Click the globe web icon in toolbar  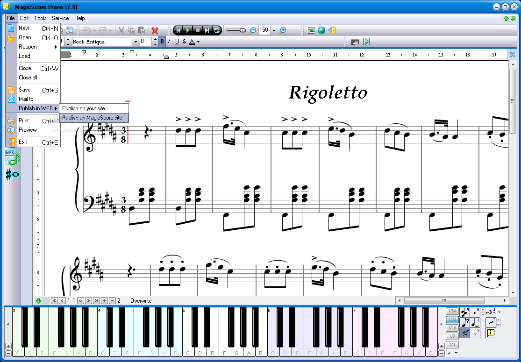click(x=321, y=30)
